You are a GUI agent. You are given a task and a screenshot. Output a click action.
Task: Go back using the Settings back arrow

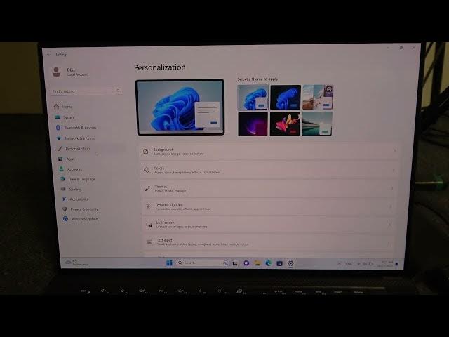[x=48, y=54]
